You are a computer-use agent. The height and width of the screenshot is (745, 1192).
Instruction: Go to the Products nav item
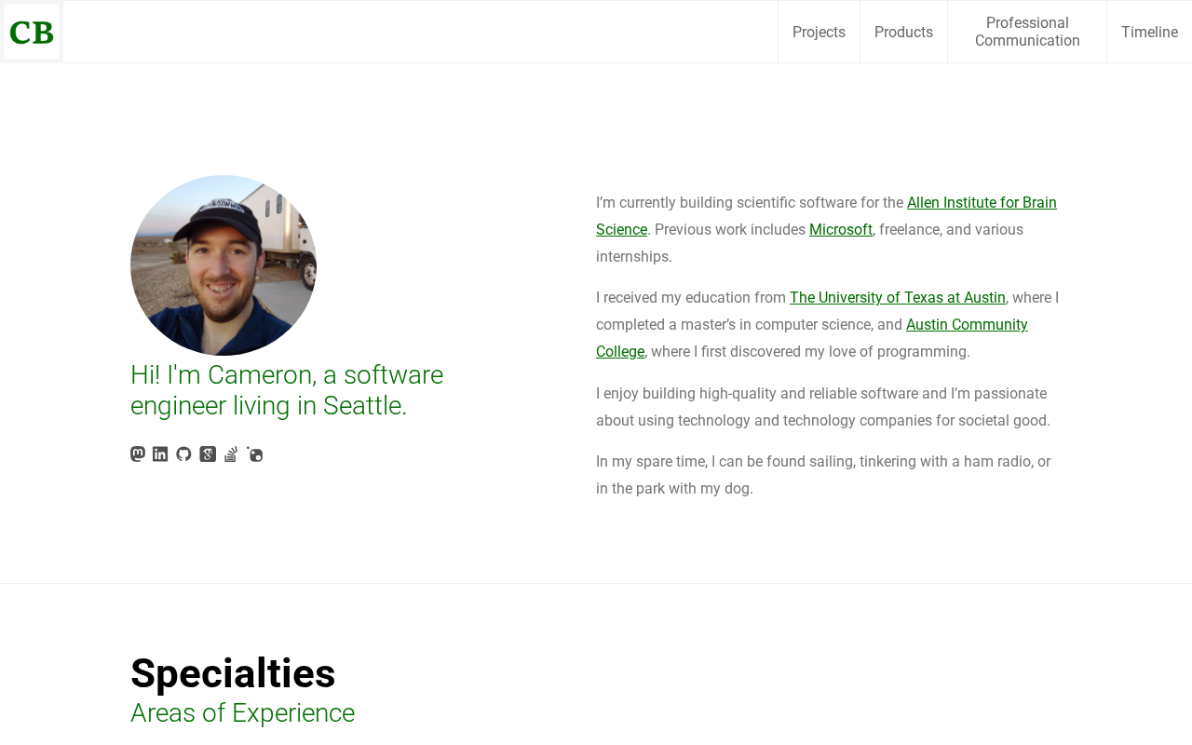click(x=903, y=32)
